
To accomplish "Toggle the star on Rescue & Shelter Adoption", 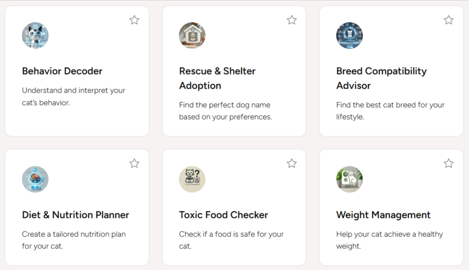I will click(292, 20).
